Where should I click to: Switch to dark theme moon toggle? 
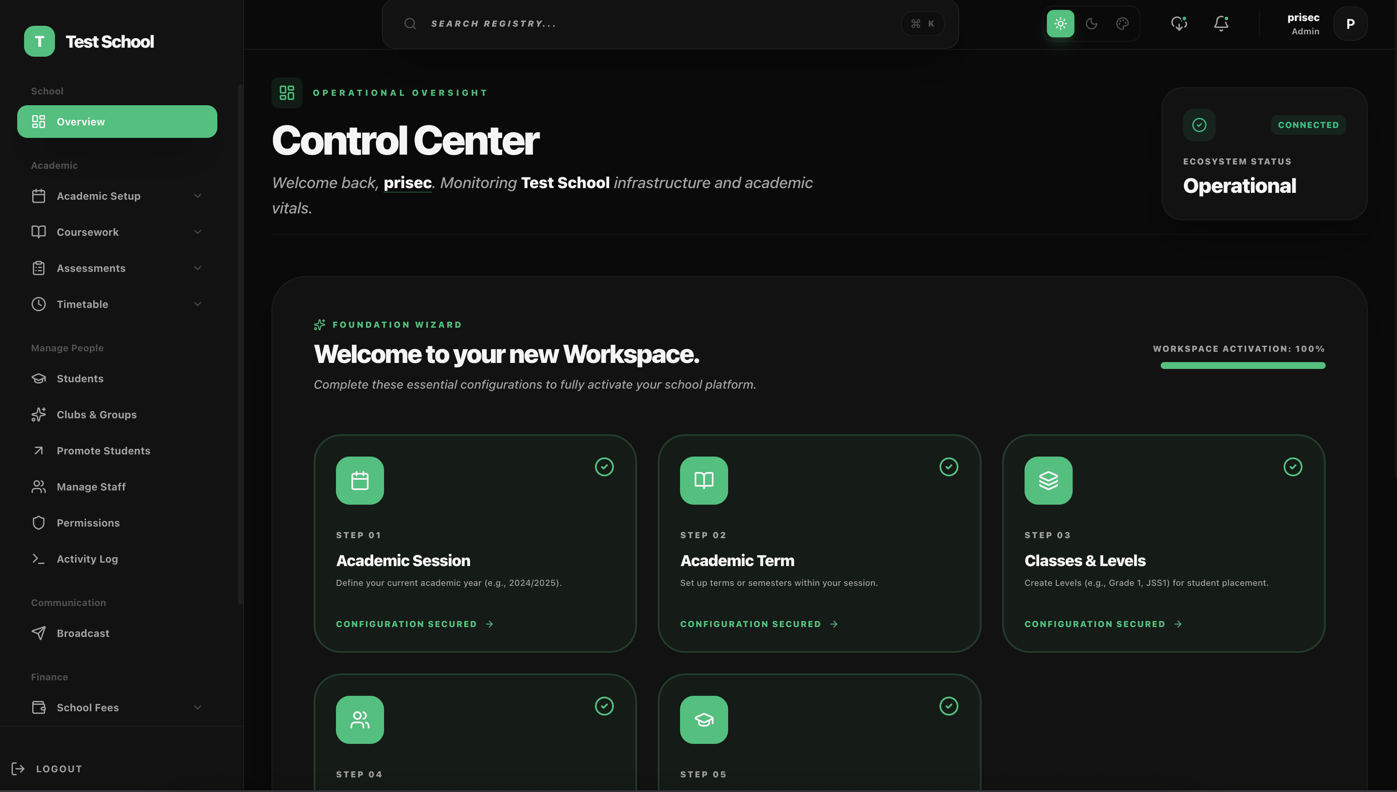pos(1091,24)
